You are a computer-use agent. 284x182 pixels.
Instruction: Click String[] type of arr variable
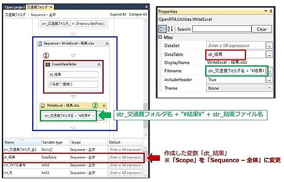click(x=47, y=149)
